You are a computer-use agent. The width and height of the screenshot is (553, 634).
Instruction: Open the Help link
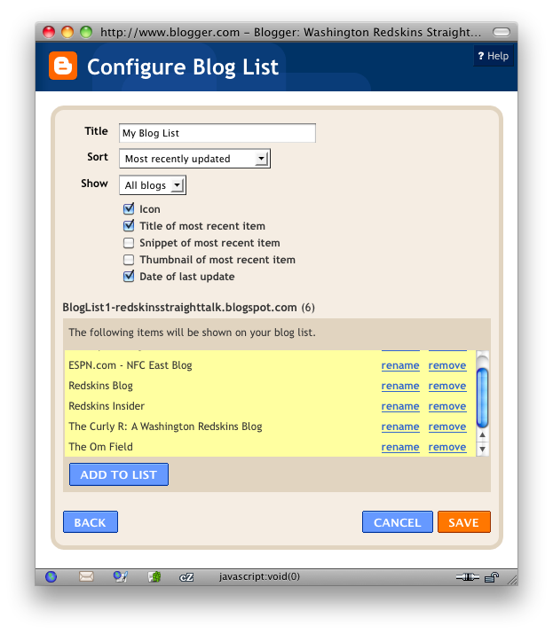tap(494, 56)
